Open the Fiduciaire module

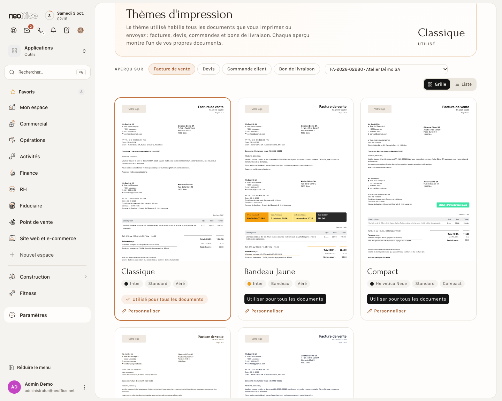tap(47, 206)
